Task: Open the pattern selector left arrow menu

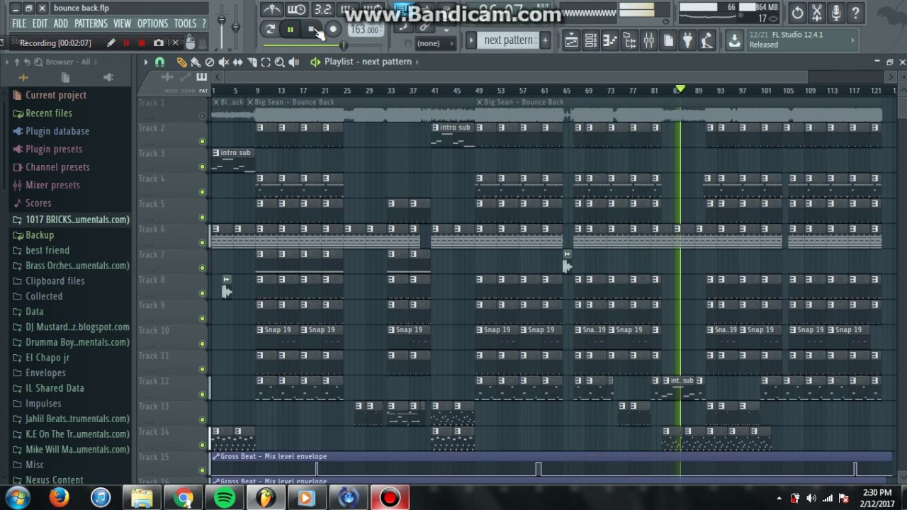Action: pos(471,40)
